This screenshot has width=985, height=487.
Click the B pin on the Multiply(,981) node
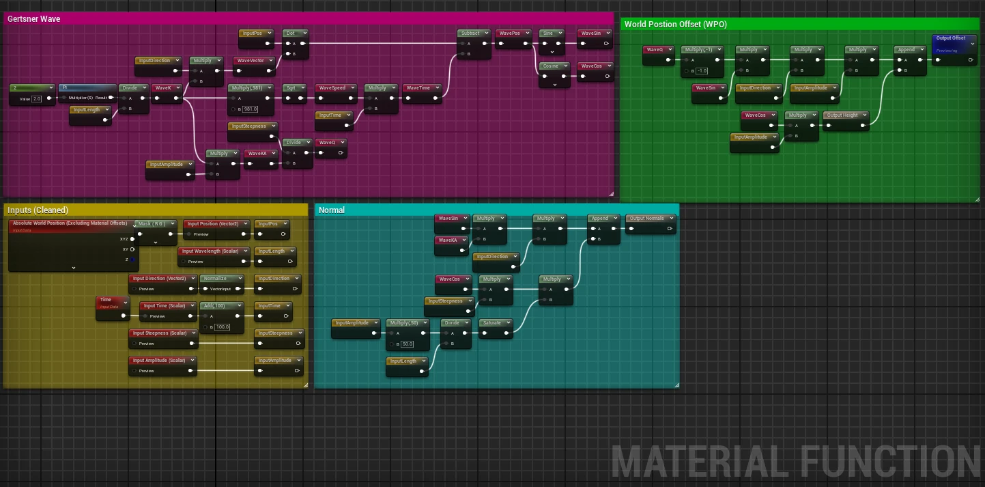[x=233, y=109]
